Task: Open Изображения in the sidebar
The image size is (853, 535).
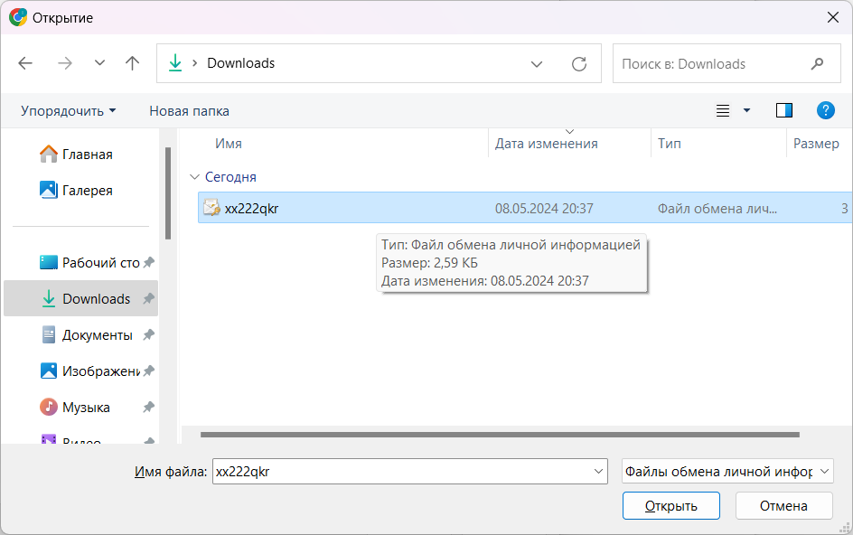Action: tap(89, 371)
